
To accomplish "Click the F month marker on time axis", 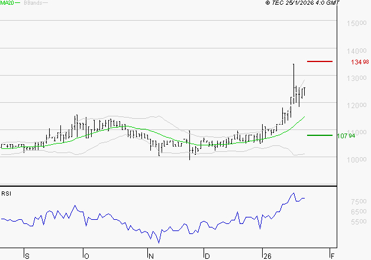I will 333,256.
